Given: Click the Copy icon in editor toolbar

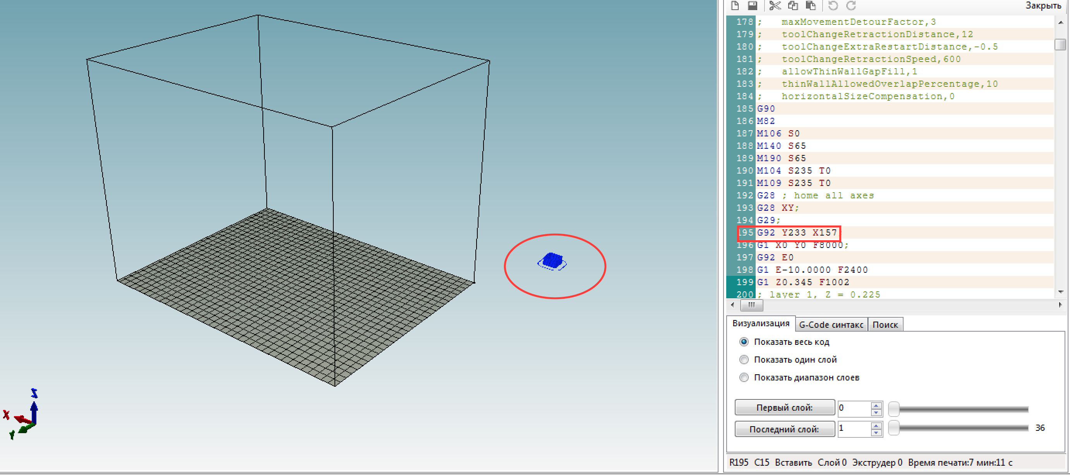Looking at the screenshot, I should (x=792, y=5).
